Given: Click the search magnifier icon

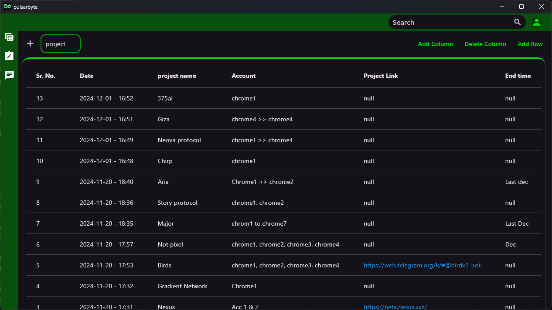Looking at the screenshot, I should click(x=517, y=22).
